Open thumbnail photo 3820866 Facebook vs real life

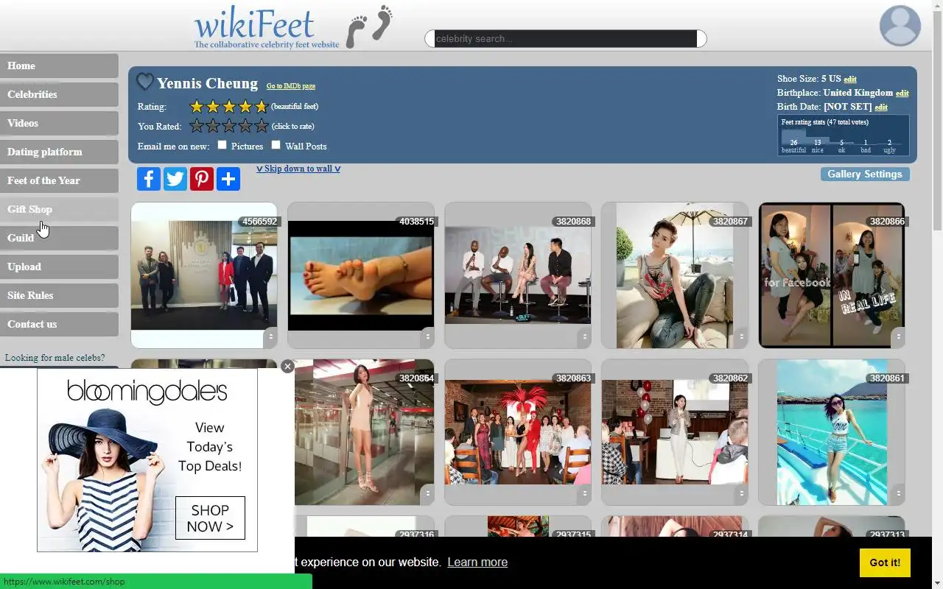pos(832,275)
